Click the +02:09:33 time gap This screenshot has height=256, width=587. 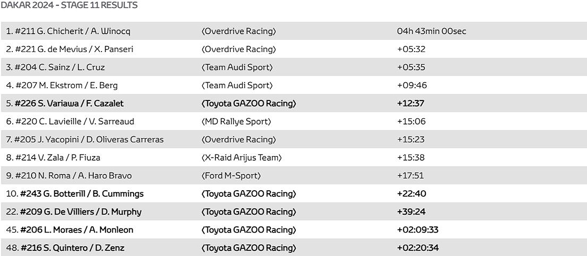pos(417,230)
